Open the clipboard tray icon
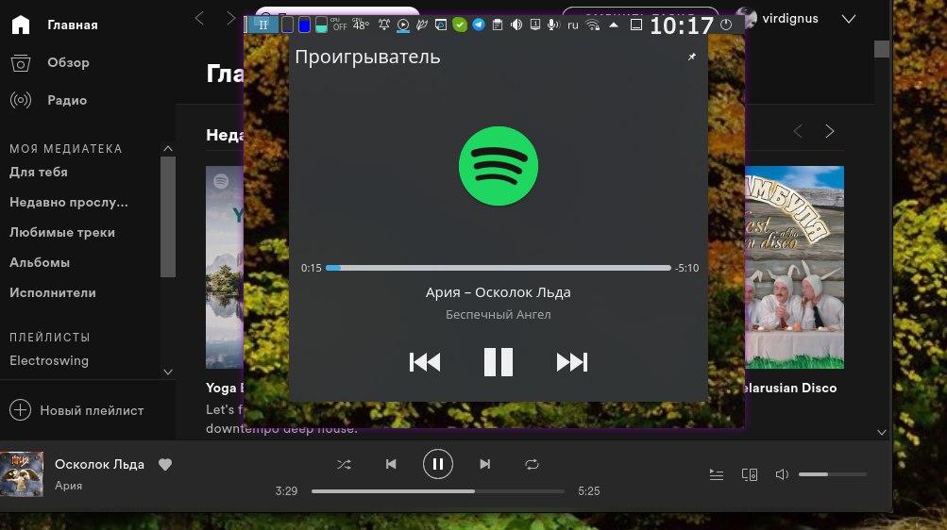Screen dimensions: 947x530 (497, 25)
